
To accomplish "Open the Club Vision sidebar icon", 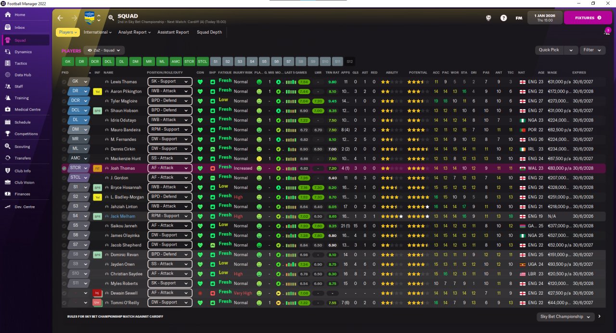I will [x=8, y=183].
